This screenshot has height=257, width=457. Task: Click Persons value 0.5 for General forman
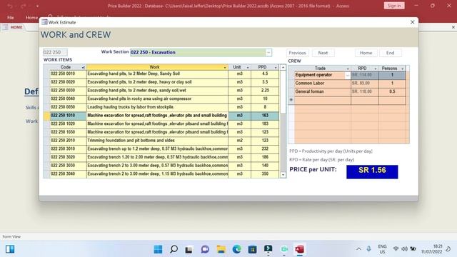pyautogui.click(x=392, y=92)
